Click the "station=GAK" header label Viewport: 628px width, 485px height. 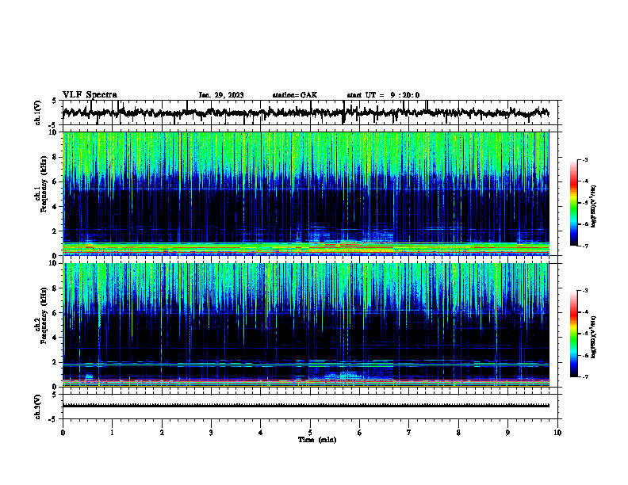coord(295,95)
